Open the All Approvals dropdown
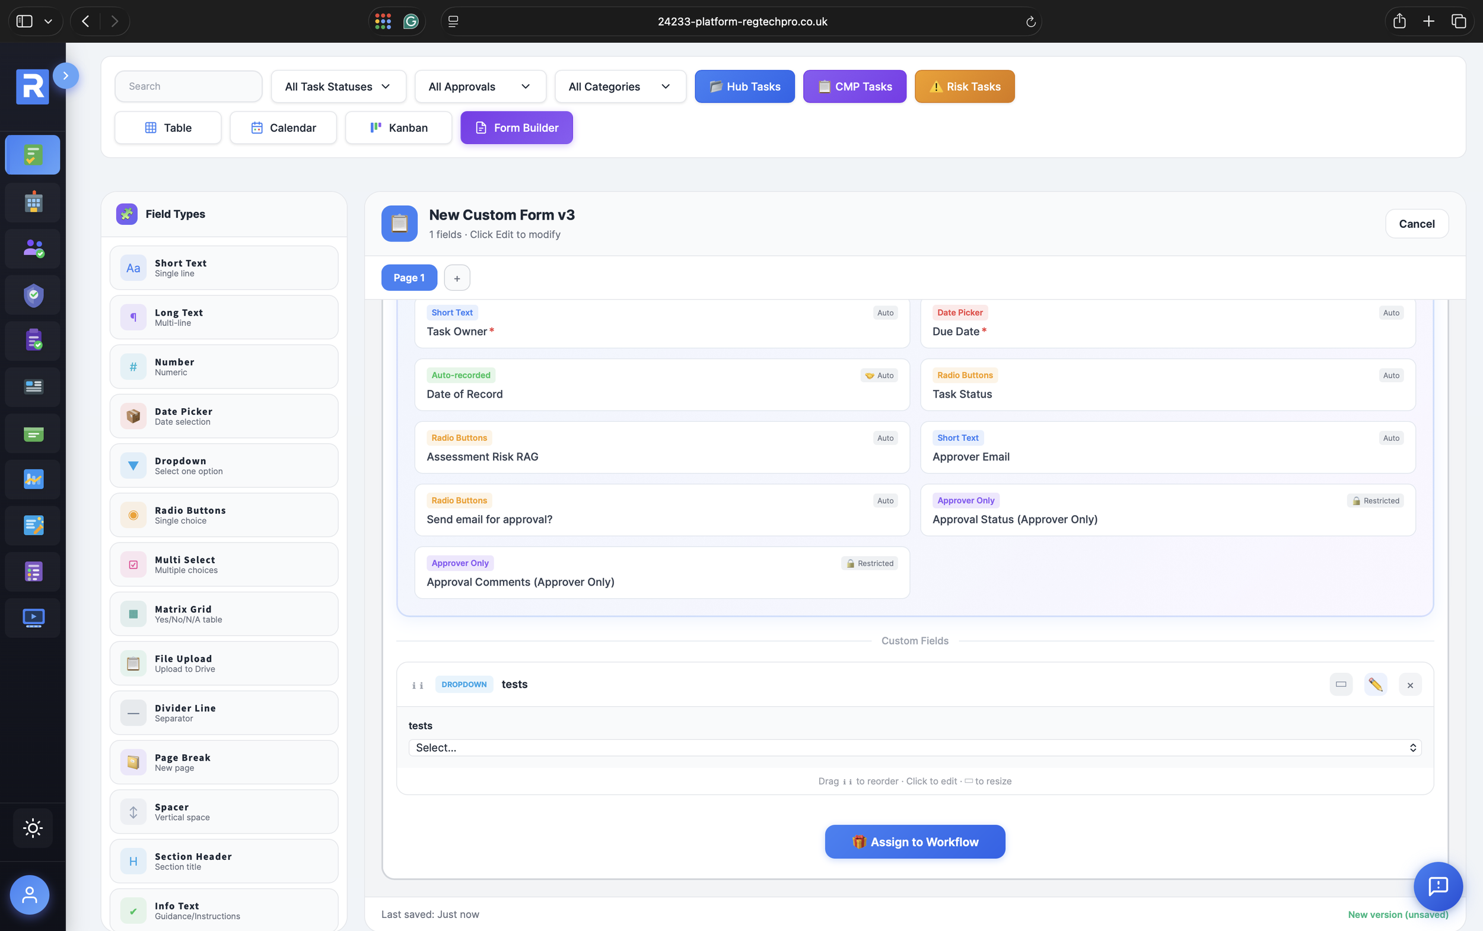The image size is (1483, 931). pos(479,86)
